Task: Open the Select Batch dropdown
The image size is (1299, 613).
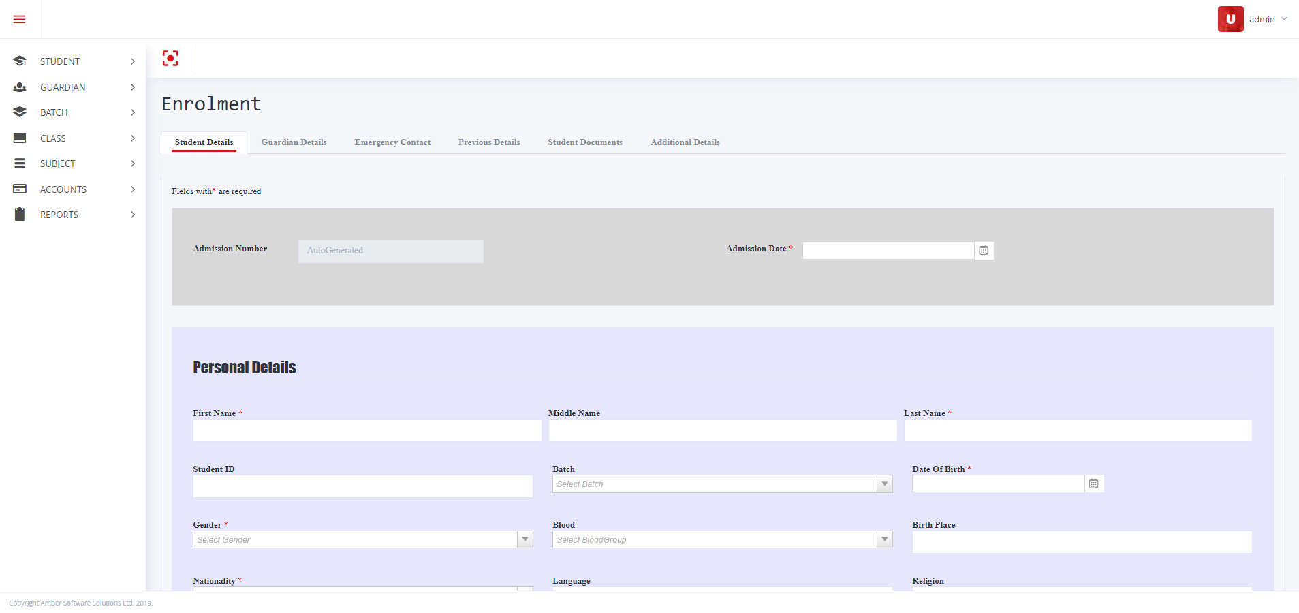Action: [x=883, y=484]
